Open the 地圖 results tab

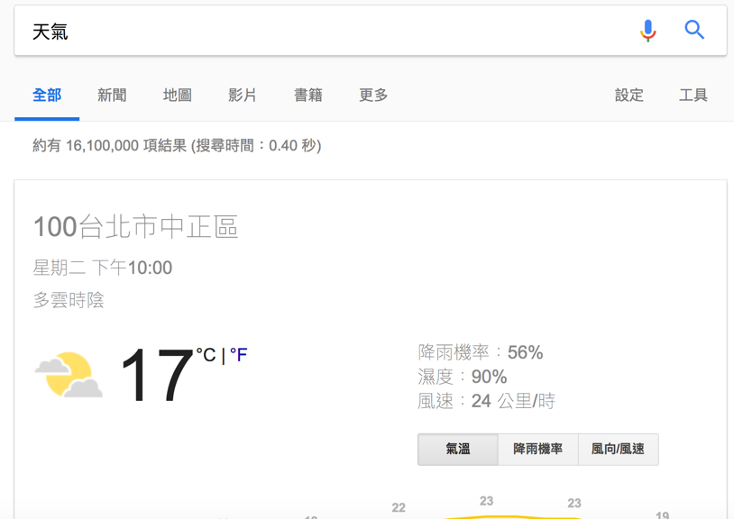coord(177,96)
